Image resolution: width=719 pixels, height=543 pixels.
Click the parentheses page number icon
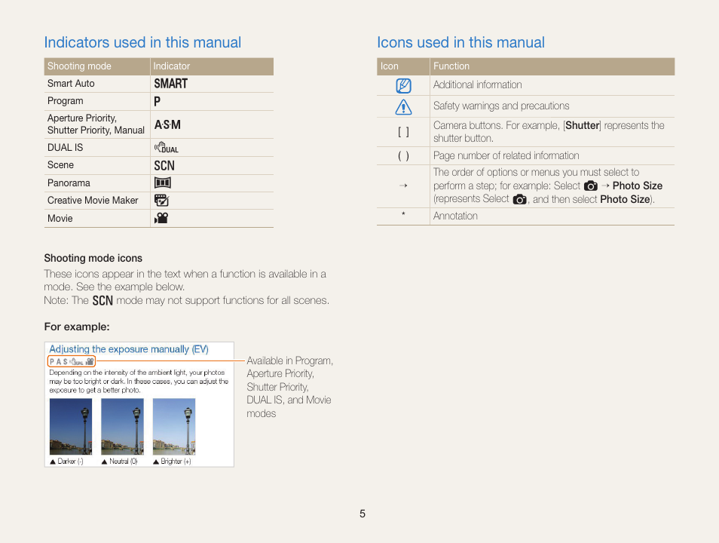(403, 156)
